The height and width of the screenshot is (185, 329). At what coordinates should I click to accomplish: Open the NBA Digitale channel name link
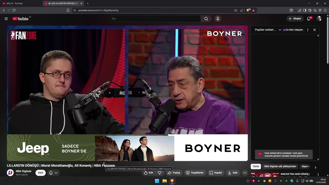coord(24,171)
